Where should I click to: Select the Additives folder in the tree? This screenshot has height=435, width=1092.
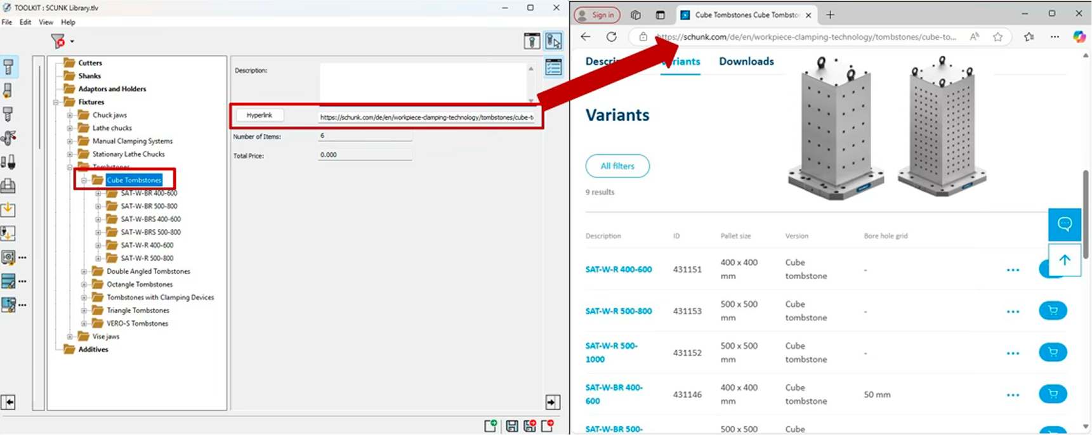93,349
